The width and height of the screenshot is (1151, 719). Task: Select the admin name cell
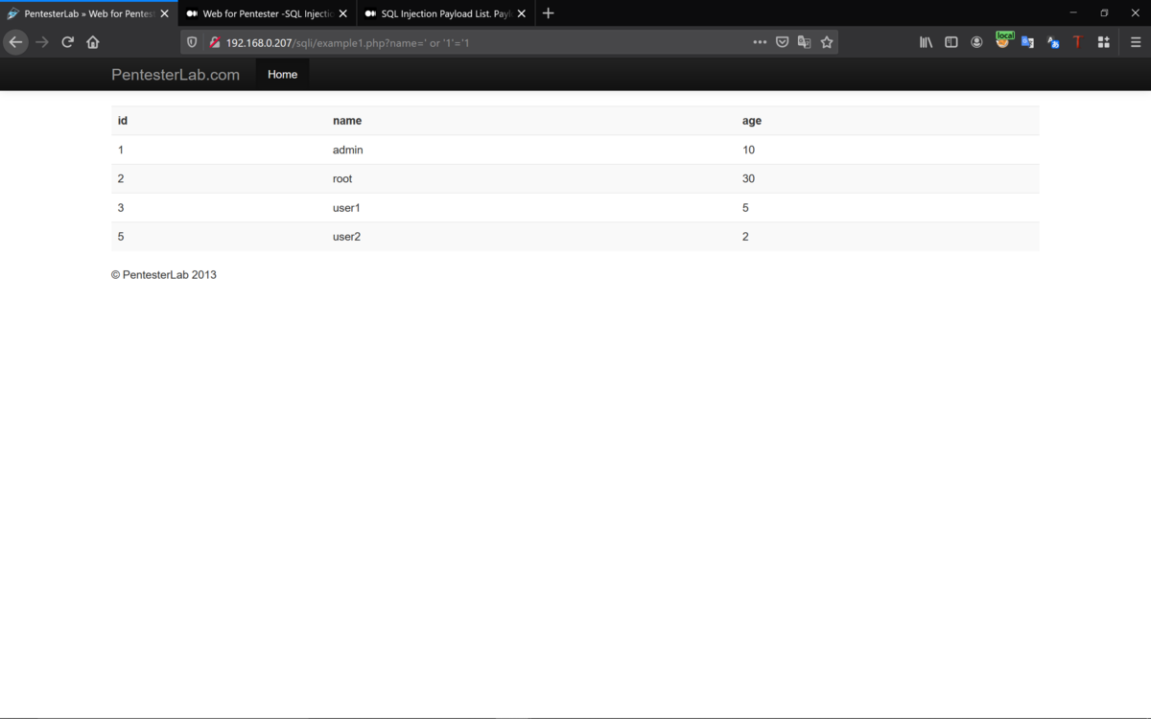point(347,150)
